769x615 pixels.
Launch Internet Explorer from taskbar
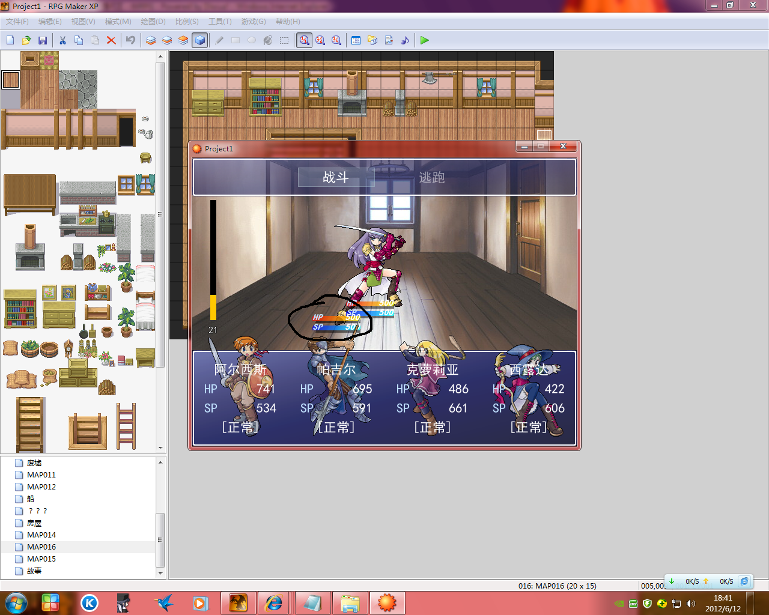click(x=274, y=602)
